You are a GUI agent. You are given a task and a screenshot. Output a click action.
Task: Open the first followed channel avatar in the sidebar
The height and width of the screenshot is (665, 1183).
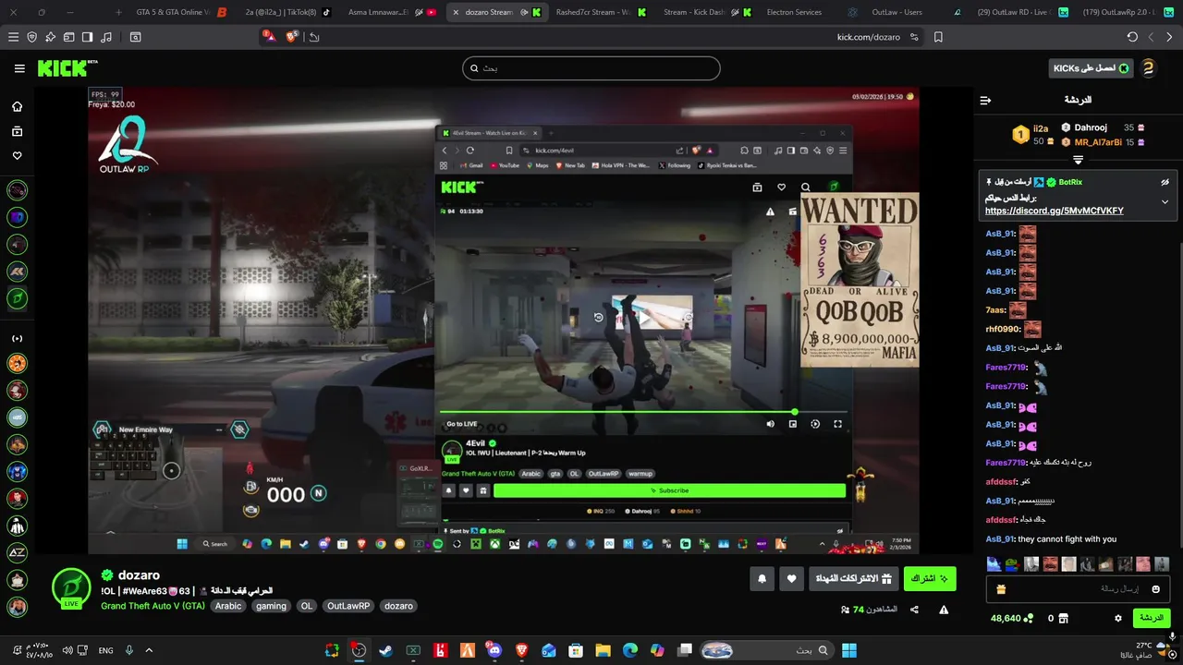tap(17, 190)
